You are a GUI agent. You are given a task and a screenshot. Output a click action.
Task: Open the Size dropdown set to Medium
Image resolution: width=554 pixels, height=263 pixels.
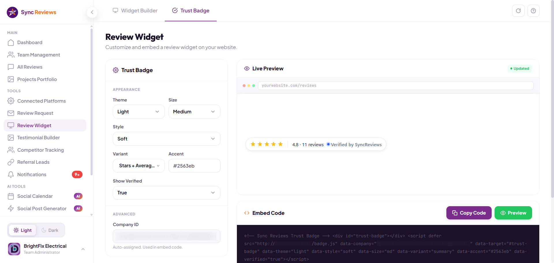(194, 112)
